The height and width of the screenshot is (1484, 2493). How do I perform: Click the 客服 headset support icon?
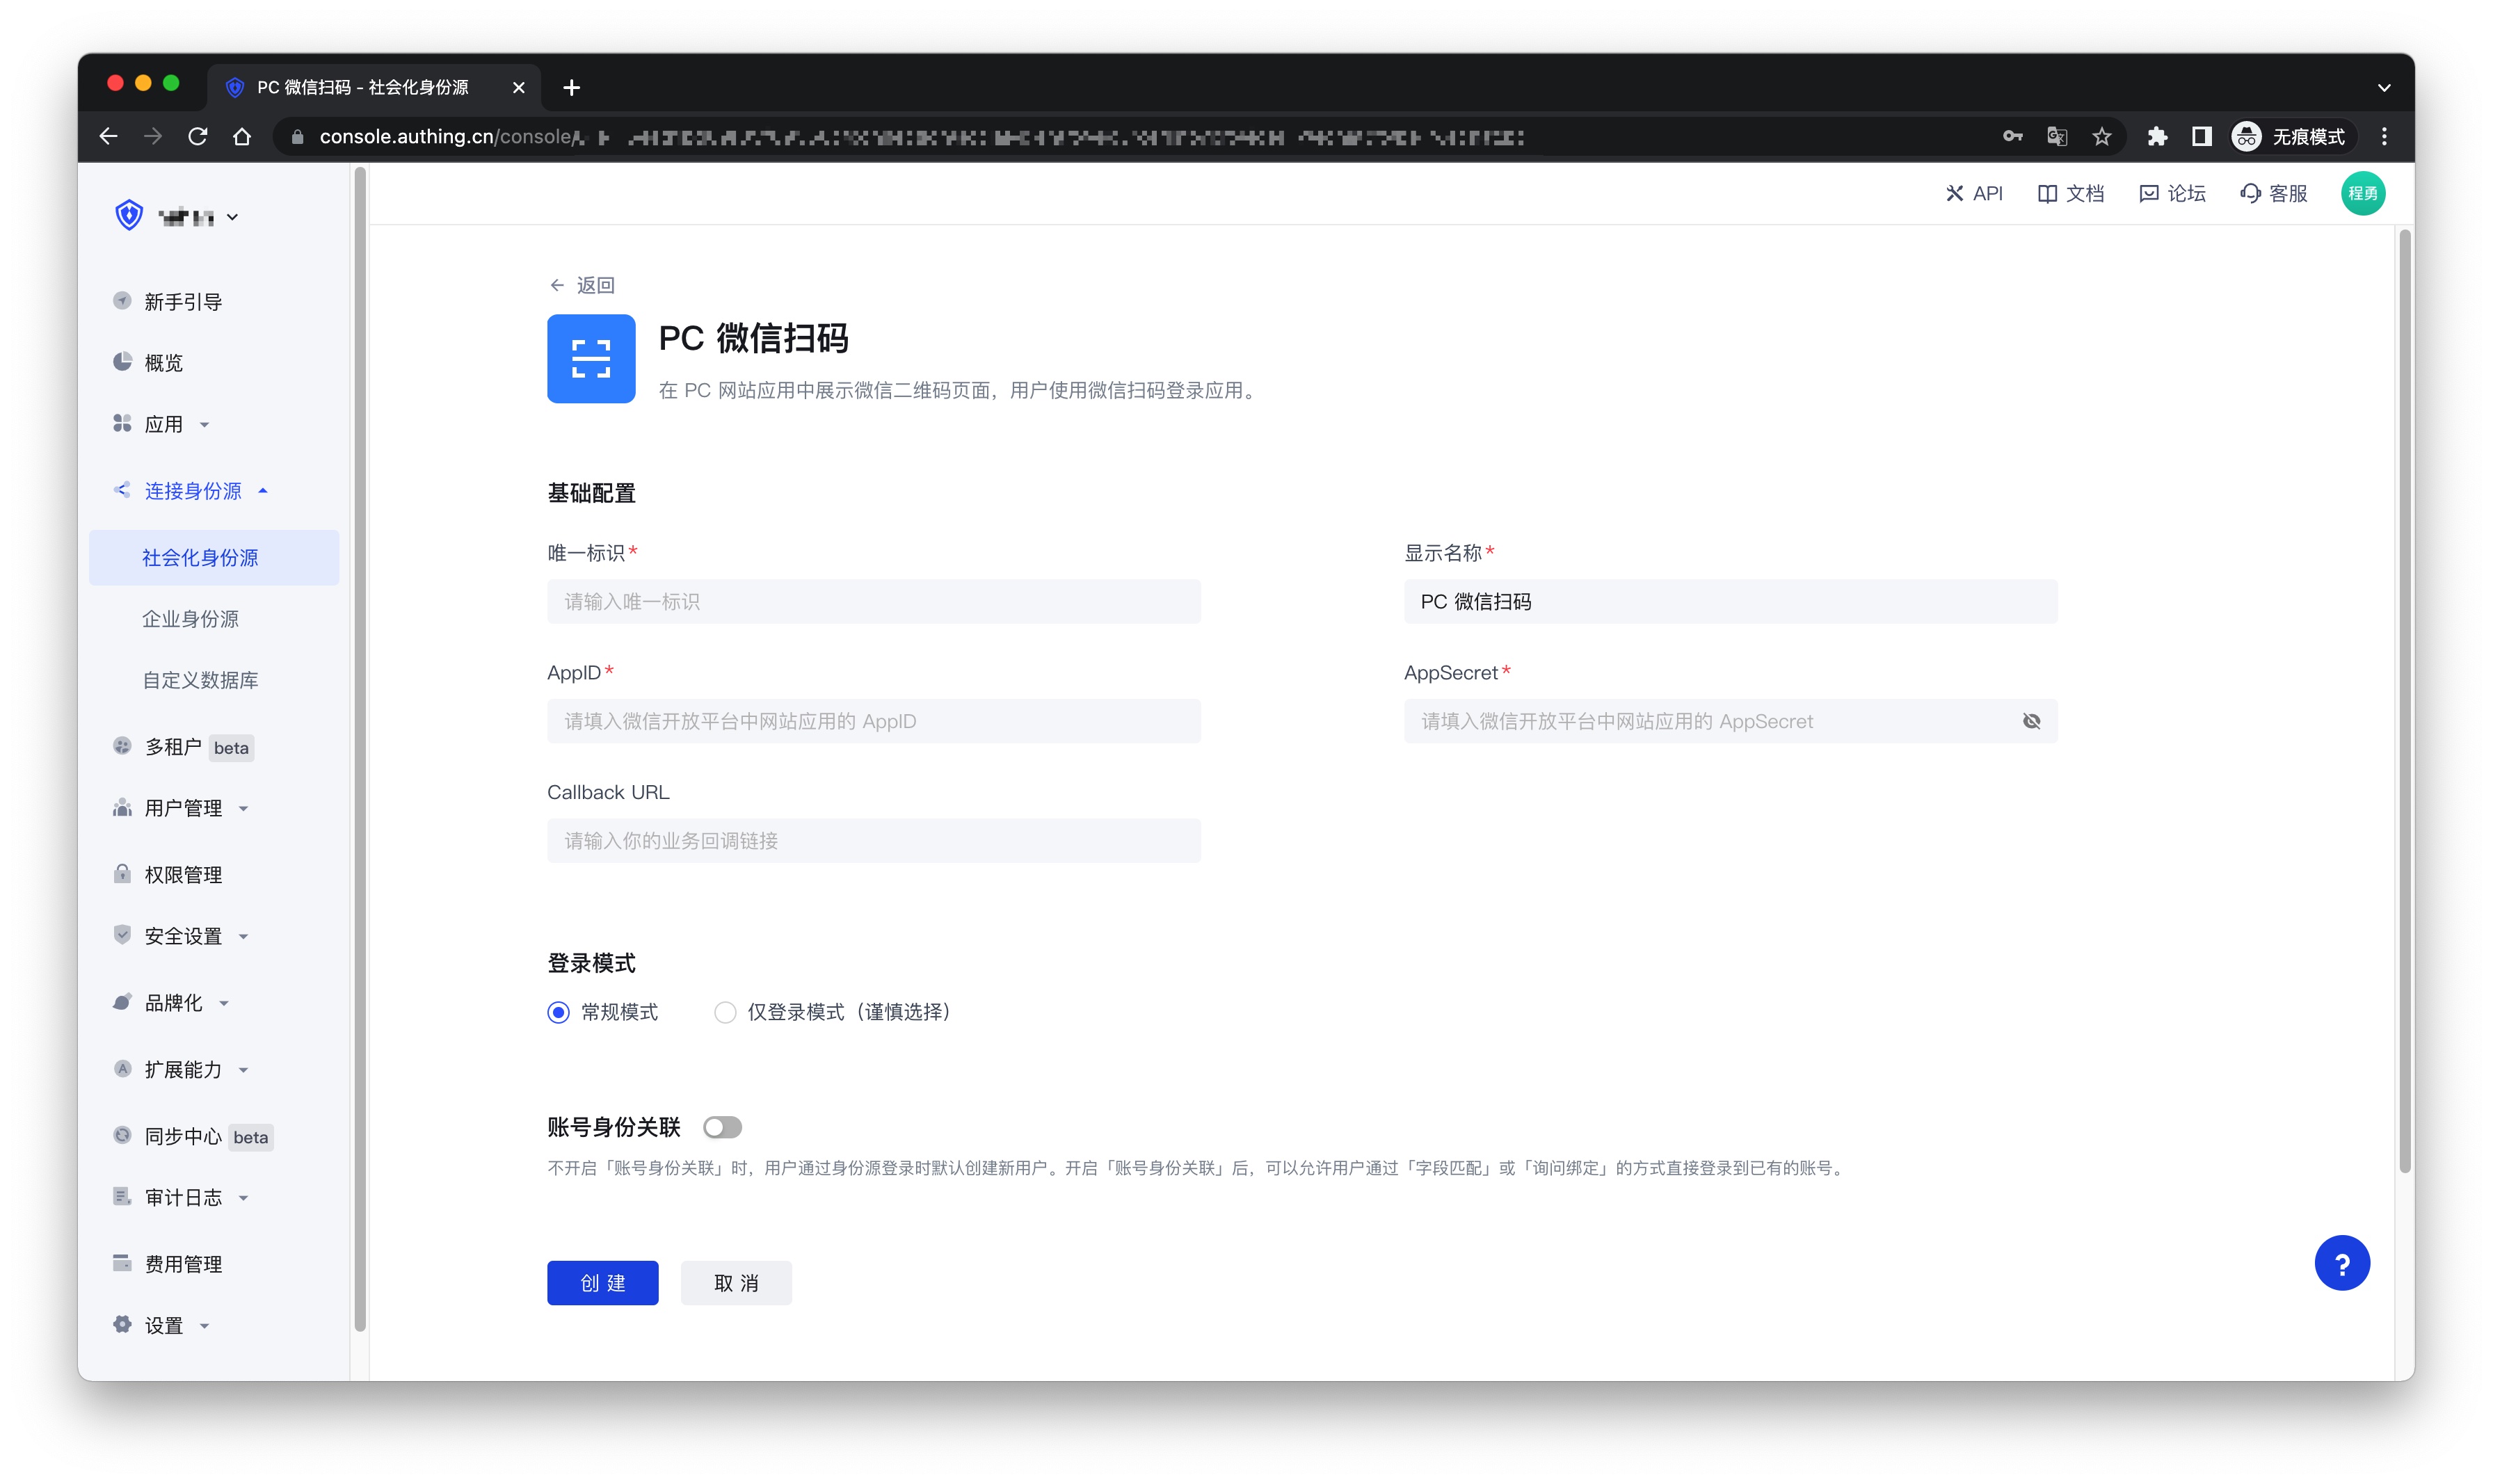[x=2250, y=194]
